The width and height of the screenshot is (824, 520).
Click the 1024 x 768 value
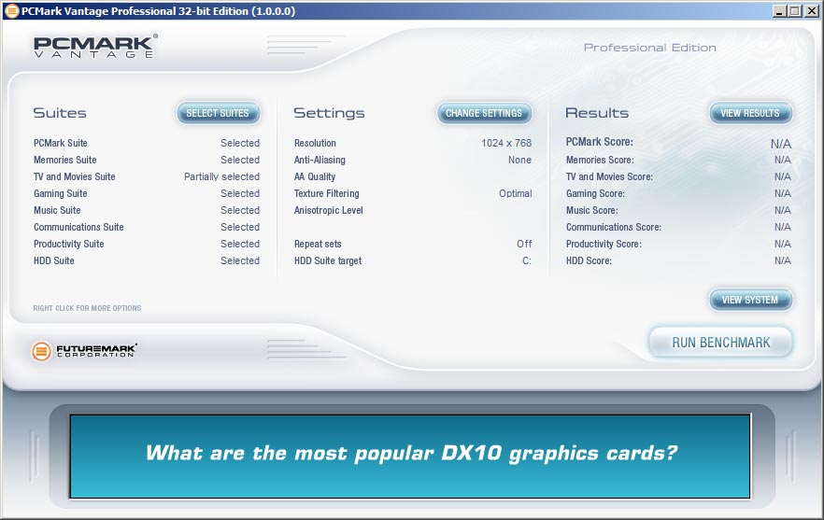(x=506, y=143)
